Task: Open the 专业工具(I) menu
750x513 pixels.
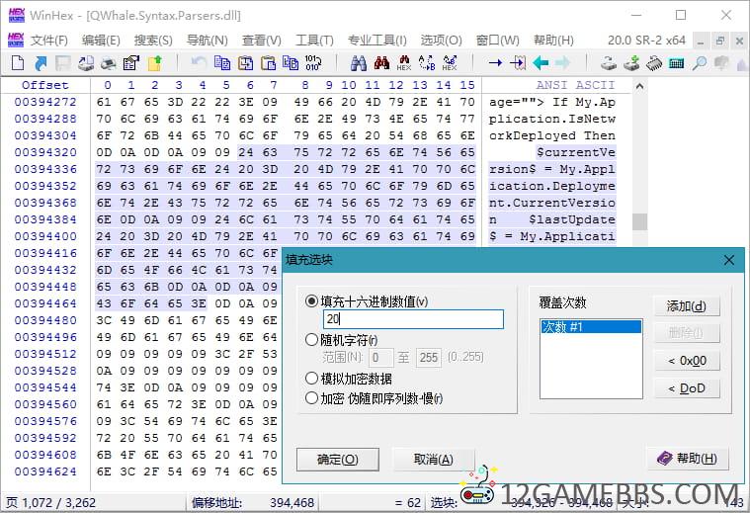Action: (x=376, y=41)
